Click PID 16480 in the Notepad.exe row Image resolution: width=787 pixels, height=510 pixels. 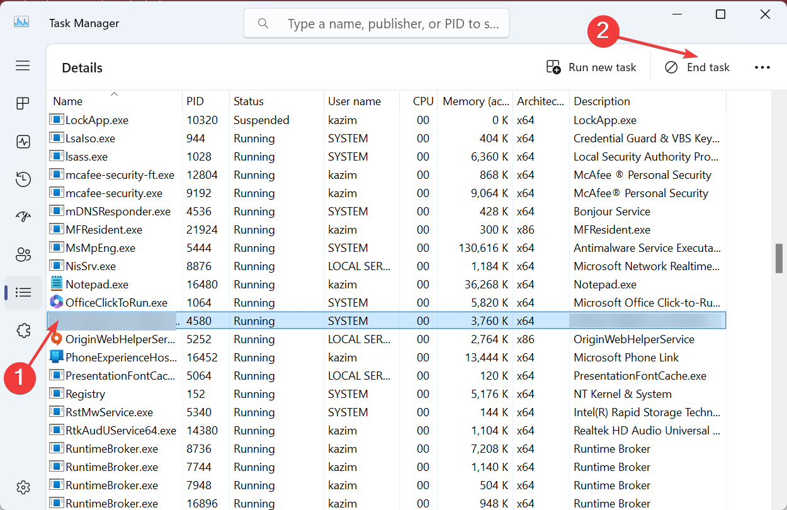[x=202, y=285]
